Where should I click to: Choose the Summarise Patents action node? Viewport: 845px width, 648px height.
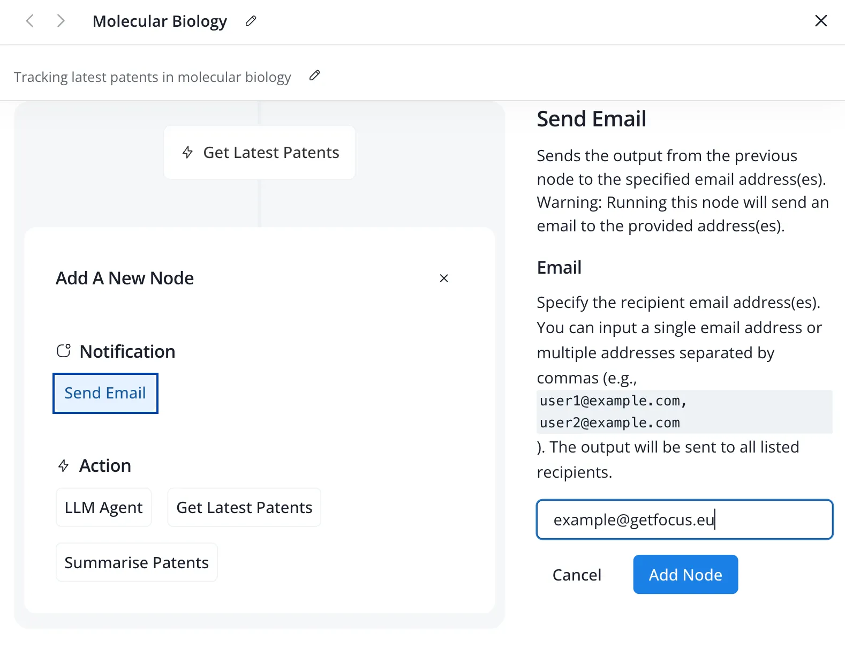pyautogui.click(x=137, y=562)
